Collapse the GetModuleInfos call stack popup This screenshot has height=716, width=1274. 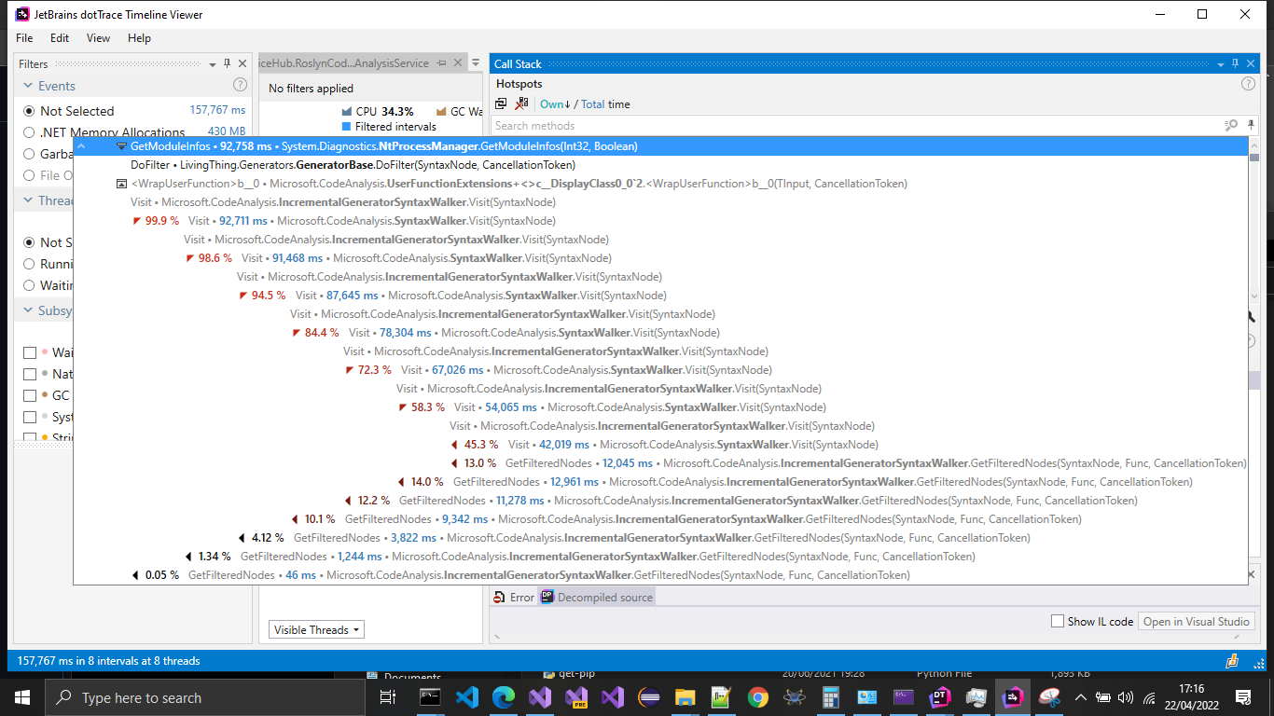(x=80, y=146)
